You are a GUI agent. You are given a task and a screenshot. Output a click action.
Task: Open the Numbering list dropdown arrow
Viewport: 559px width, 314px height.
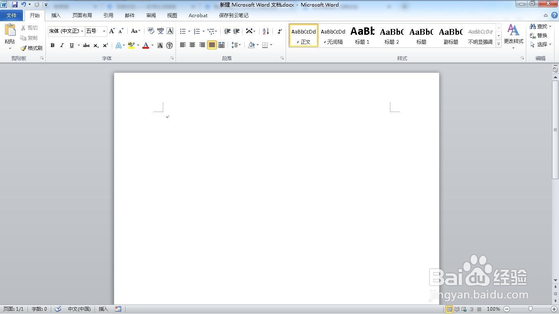tap(203, 31)
